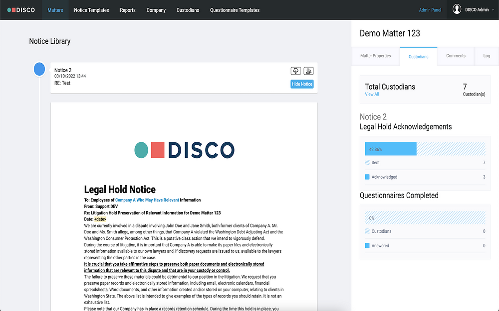Switch to Matter Properties tab
The width and height of the screenshot is (499, 311).
pos(376,56)
